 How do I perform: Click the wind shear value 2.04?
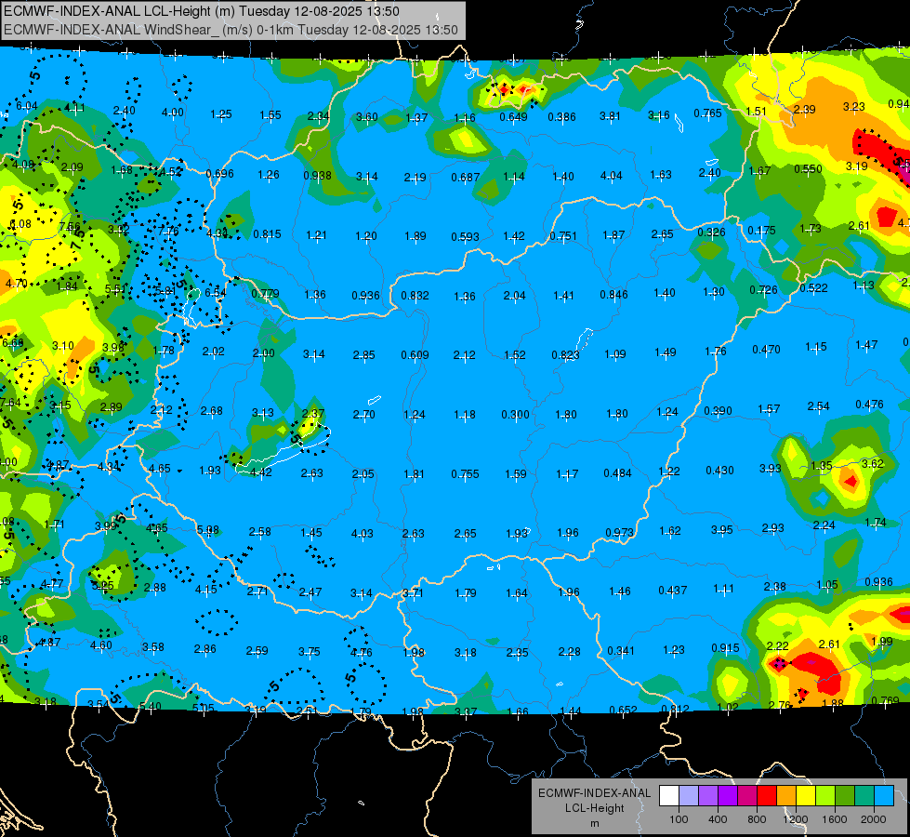(x=514, y=297)
